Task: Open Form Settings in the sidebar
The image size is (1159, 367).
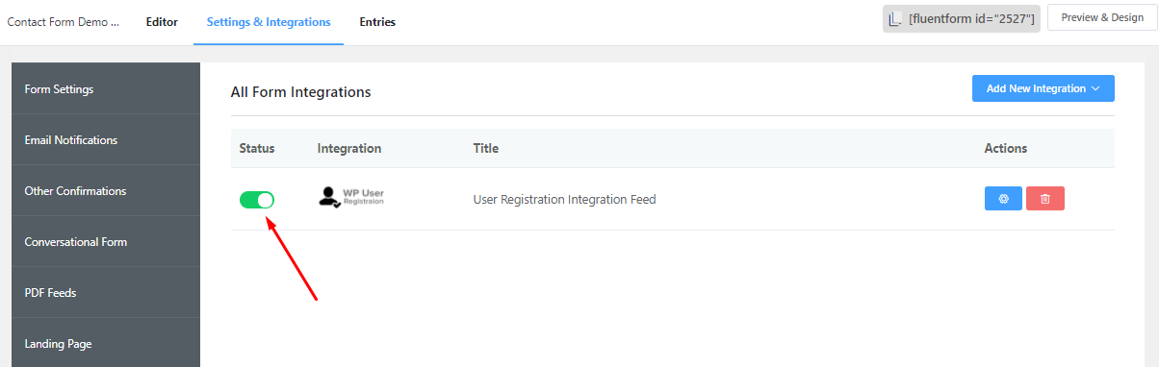Action: 106,89
